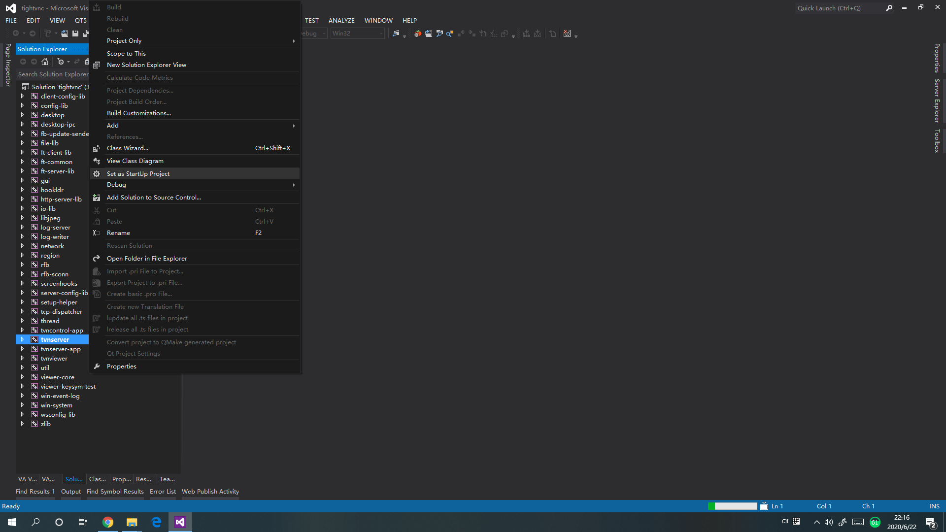Choose Set as StartUp Project from context menu
The image size is (946, 532).
(x=138, y=173)
